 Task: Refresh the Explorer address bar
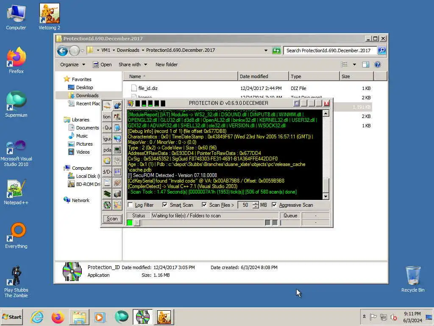click(276, 51)
